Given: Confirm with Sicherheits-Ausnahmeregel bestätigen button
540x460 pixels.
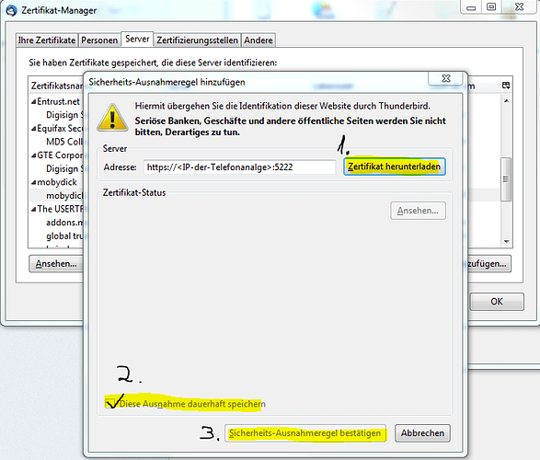Looking at the screenshot, I should 305,433.
